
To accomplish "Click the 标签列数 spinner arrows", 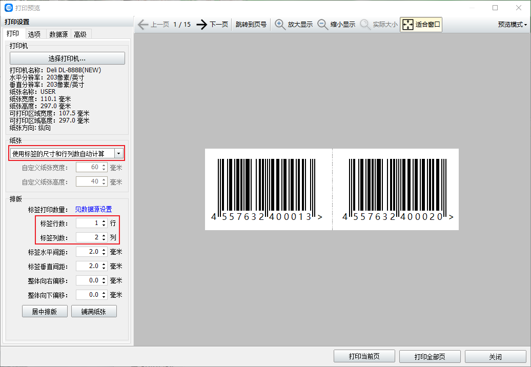I will pos(104,237).
